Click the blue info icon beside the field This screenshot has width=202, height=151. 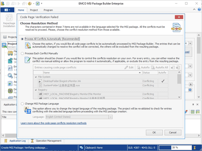190,90
